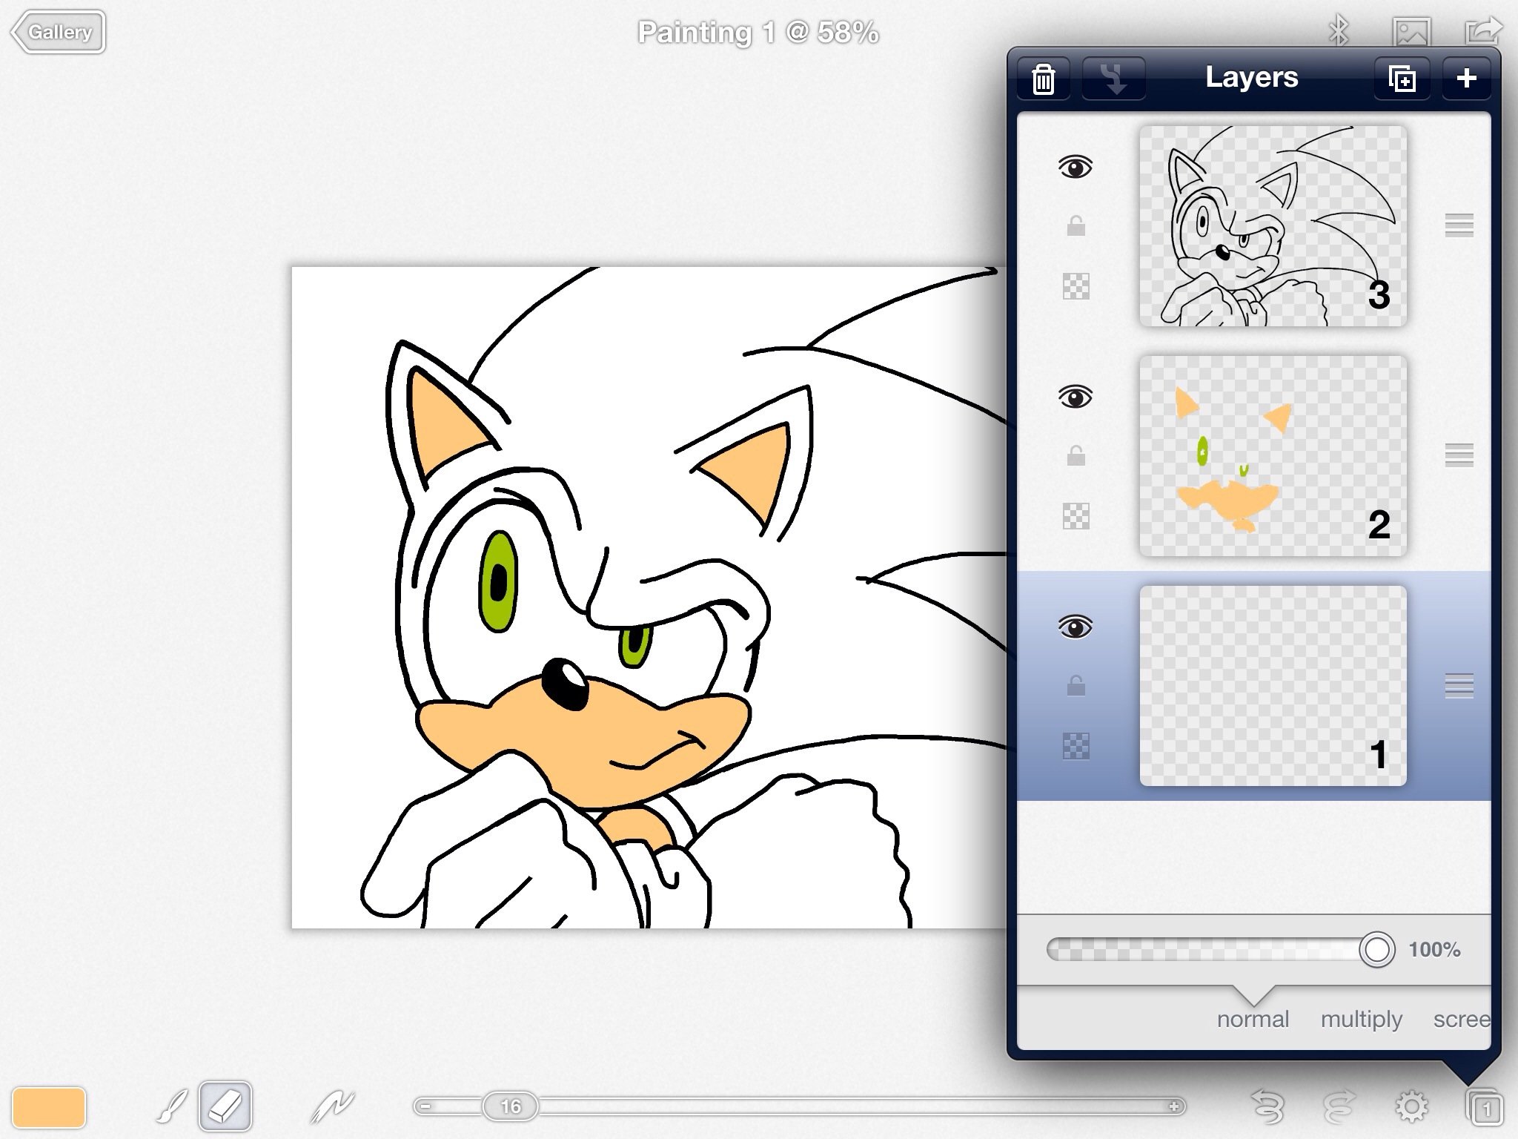The width and height of the screenshot is (1518, 1139).
Task: Select the eraser tool
Action: pyautogui.click(x=225, y=1107)
